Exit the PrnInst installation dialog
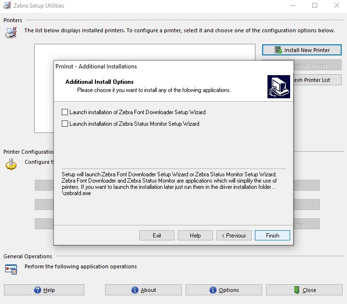The height and width of the screenshot is (304, 347). click(157, 236)
